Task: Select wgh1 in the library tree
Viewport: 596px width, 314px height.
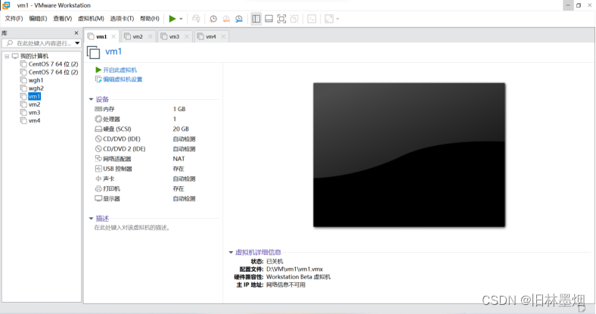Action: click(36, 80)
